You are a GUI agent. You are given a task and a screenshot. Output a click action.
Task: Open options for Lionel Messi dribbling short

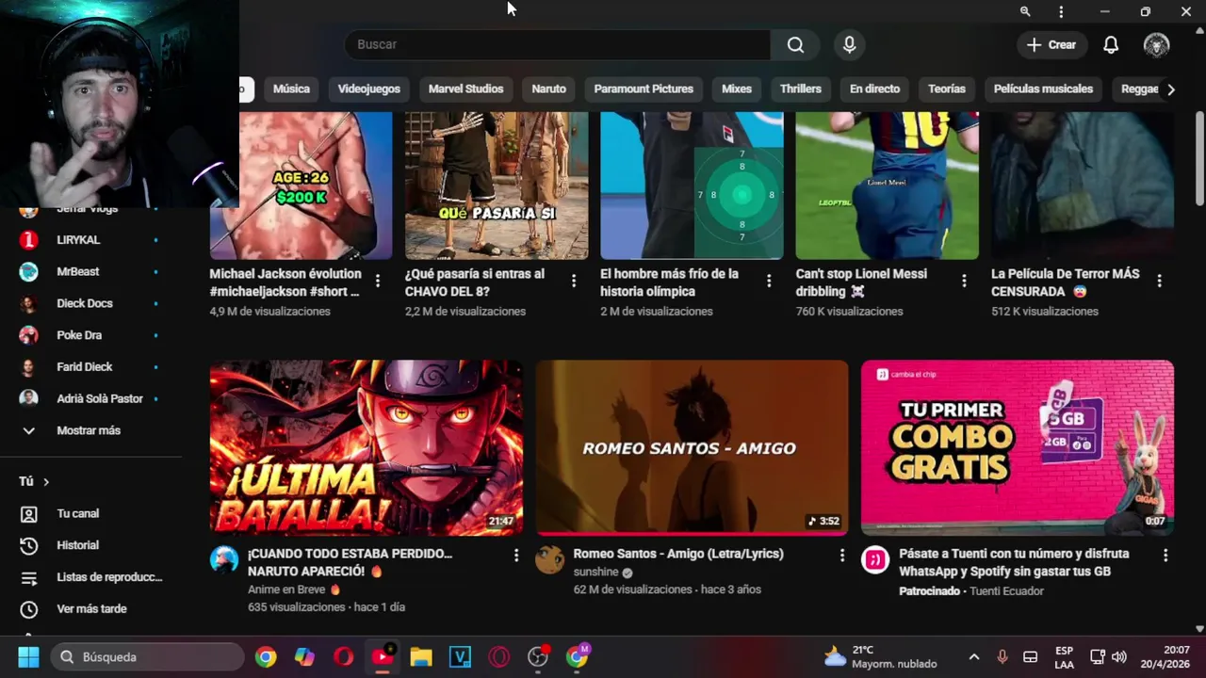coord(964,281)
